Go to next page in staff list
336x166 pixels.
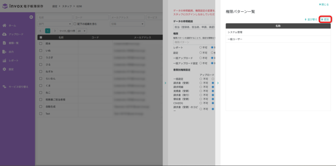pos(55,31)
